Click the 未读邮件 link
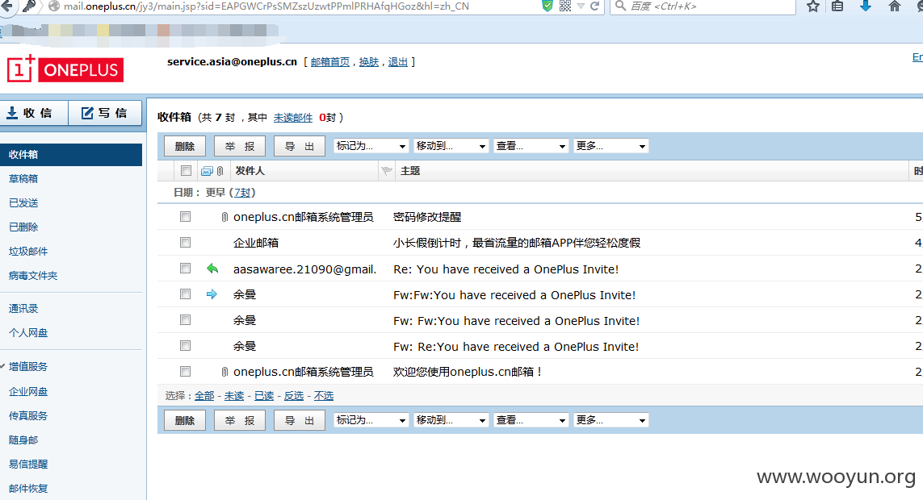Viewport: 923px width, 500px height. (x=293, y=118)
